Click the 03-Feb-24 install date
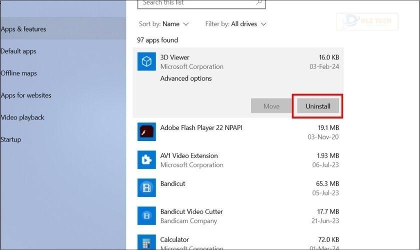This screenshot has width=420, height=250. [x=324, y=66]
